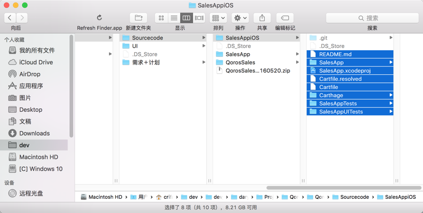
Task: Open the action gear (操作) menu
Action: (240, 18)
